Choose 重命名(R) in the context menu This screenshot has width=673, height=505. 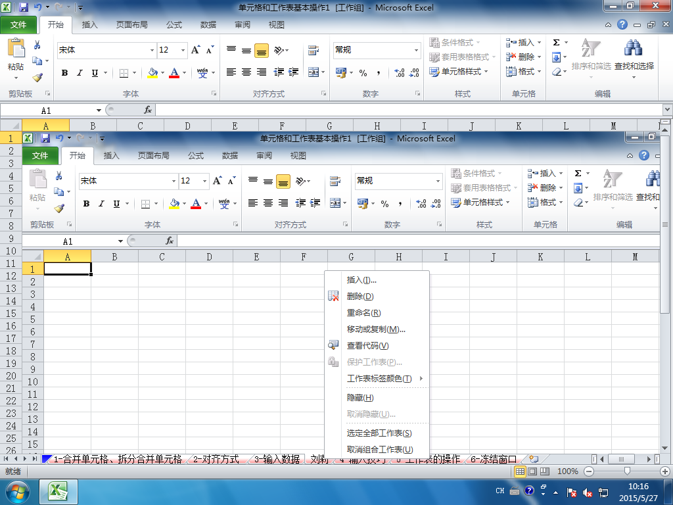click(377, 312)
